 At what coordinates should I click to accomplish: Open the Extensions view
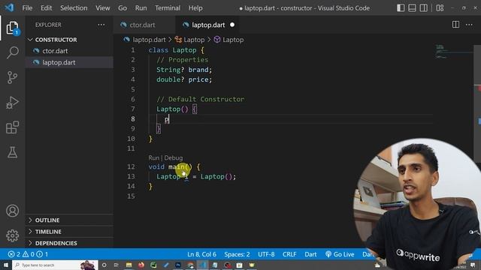(x=12, y=127)
